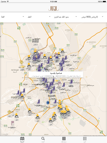Select the pink building marker at bottom-left
Image resolution: width=107 pixels, height=143 pixels.
pos(12,123)
